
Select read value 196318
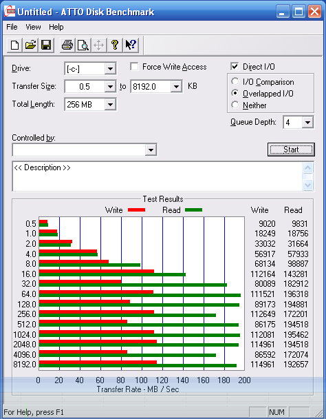[296, 294]
